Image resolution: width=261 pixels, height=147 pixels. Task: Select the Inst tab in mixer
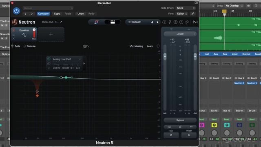tap(207, 54)
